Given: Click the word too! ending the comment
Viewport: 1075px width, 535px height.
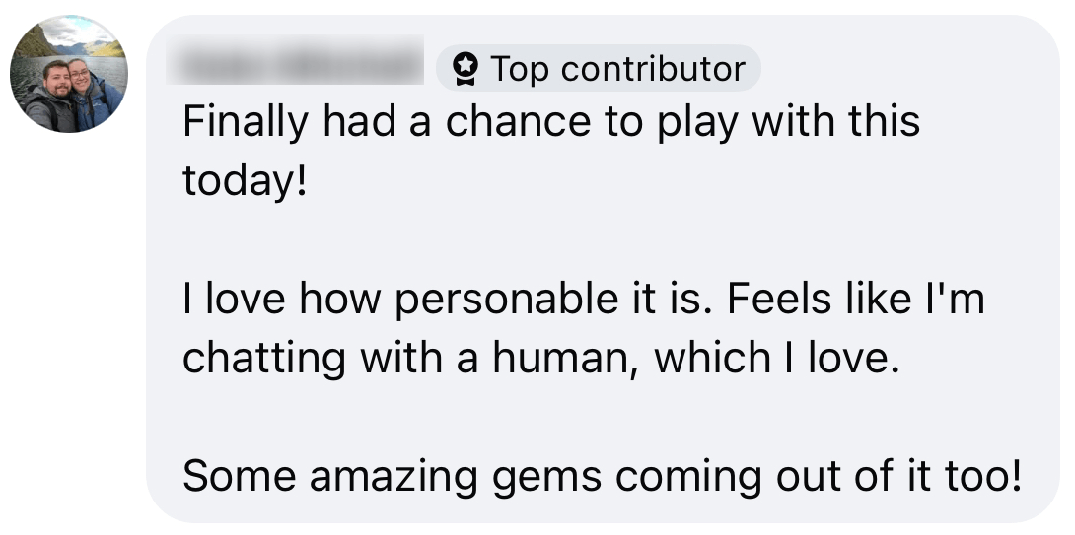Looking at the screenshot, I should coord(983,476).
